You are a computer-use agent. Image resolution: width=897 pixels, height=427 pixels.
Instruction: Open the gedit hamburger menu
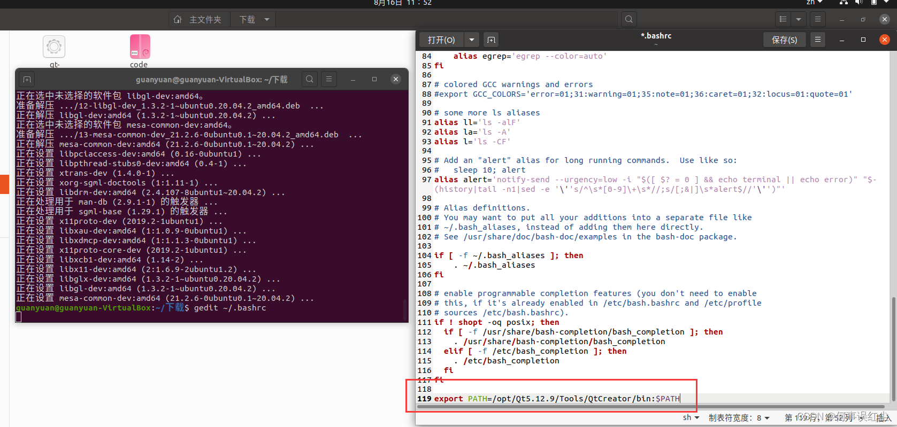pyautogui.click(x=817, y=40)
